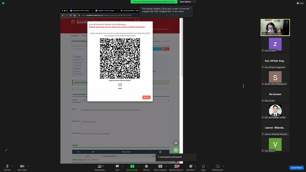The width and height of the screenshot is (306, 172).
Task: Select Trees Kusumawardani's video thumbnail
Action: (x=275, y=28)
